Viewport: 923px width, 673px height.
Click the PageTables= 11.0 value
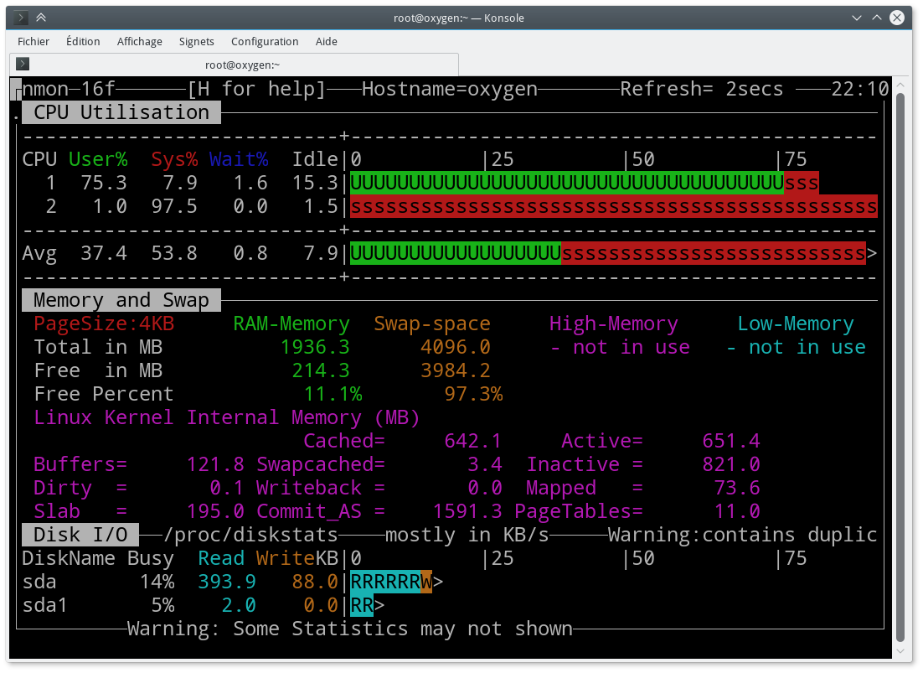coord(737,512)
